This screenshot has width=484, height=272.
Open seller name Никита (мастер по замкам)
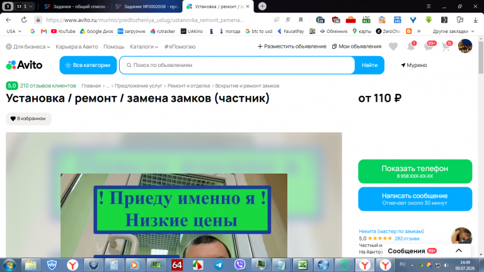tap(391, 231)
